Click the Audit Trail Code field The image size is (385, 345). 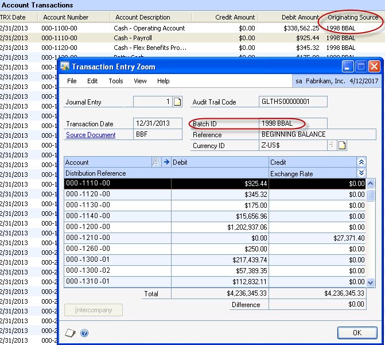click(293, 102)
